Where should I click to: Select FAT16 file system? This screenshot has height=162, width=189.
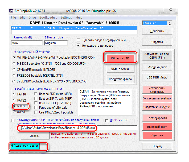tap(14, 94)
